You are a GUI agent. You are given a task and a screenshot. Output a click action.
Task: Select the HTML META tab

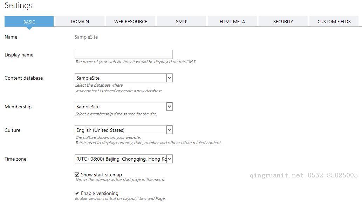pos(232,21)
